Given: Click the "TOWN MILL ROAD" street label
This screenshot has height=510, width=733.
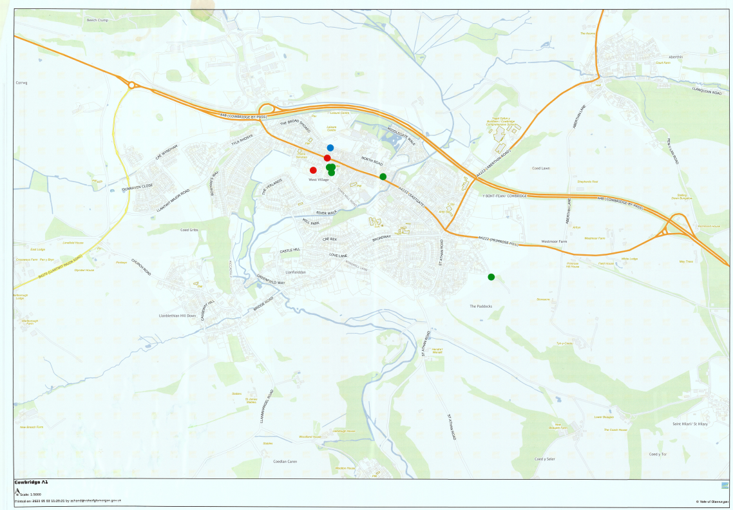Looking at the screenshot, I should 347,198.
